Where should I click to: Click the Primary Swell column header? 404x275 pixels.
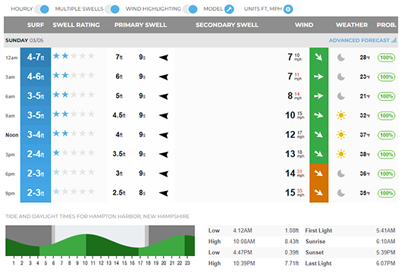(140, 25)
